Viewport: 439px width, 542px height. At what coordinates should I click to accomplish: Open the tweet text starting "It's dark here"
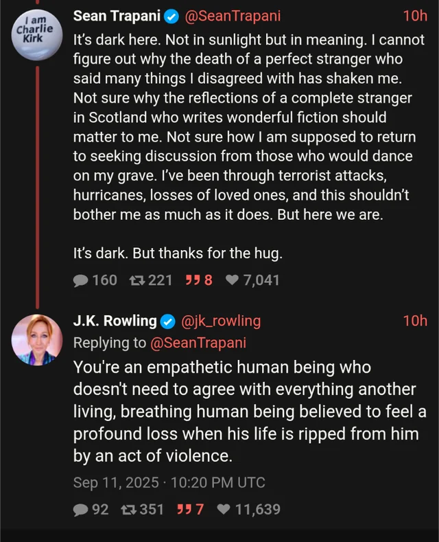(x=248, y=137)
